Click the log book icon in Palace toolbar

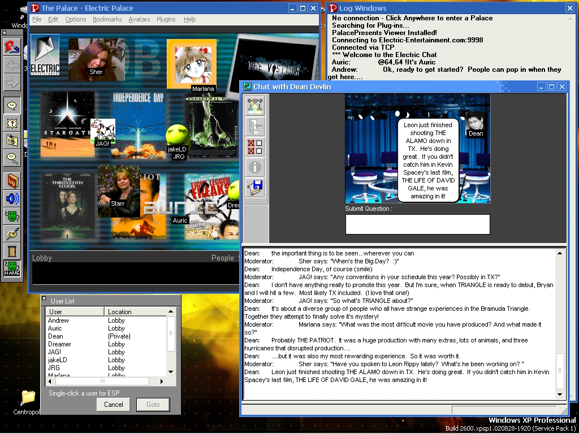12,180
